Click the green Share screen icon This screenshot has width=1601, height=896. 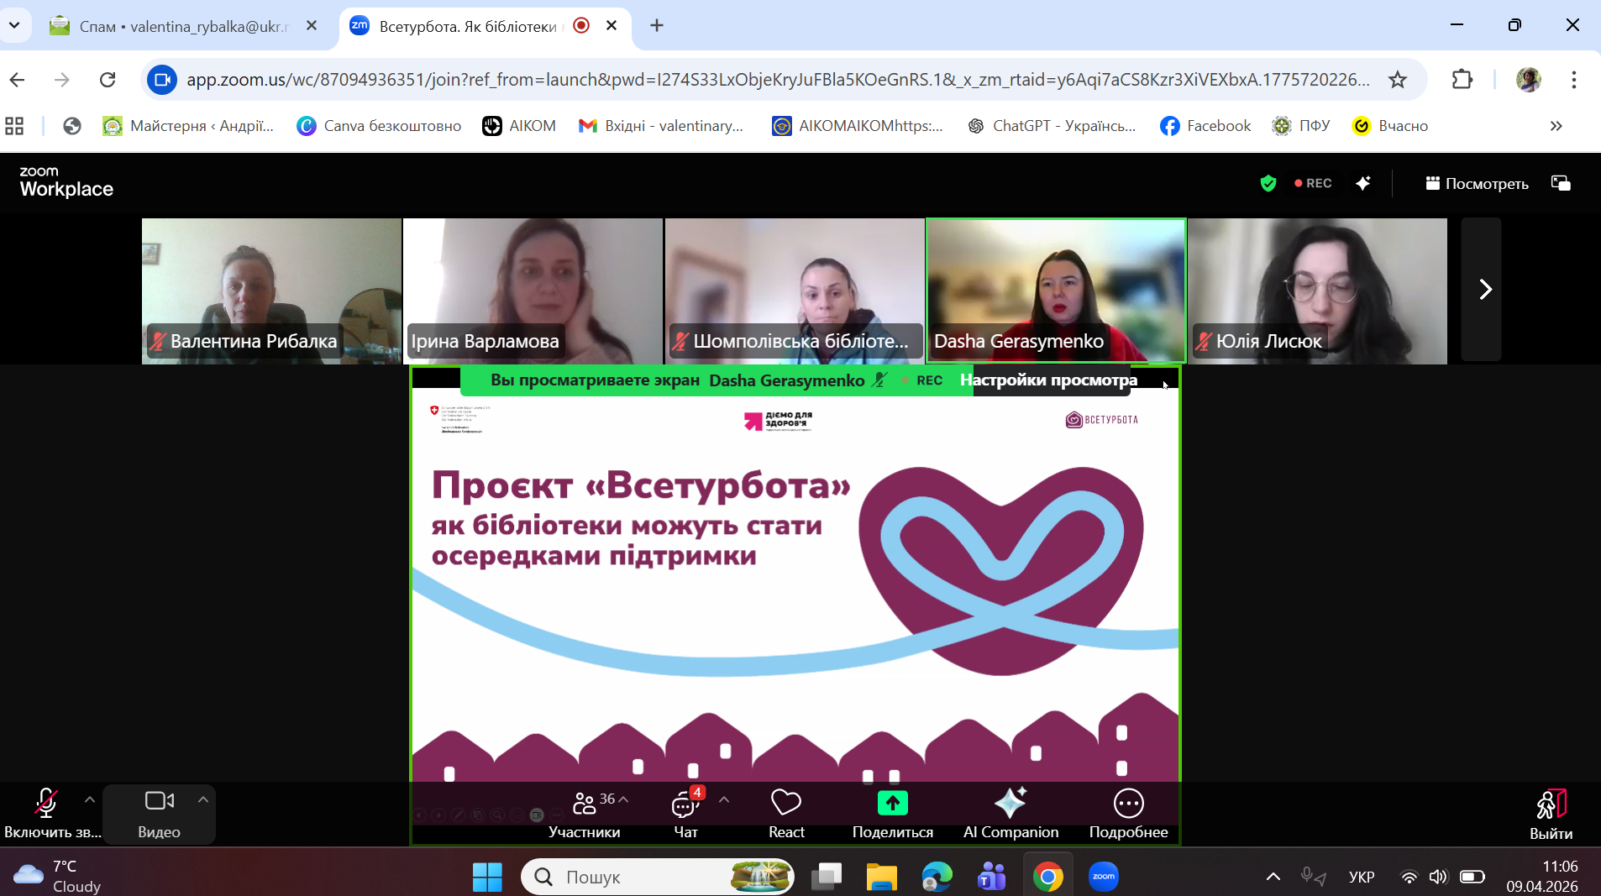click(892, 804)
